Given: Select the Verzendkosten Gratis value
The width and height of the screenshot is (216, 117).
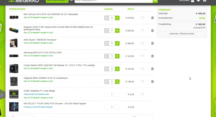Looking at the screenshot, I should coord(202,18).
